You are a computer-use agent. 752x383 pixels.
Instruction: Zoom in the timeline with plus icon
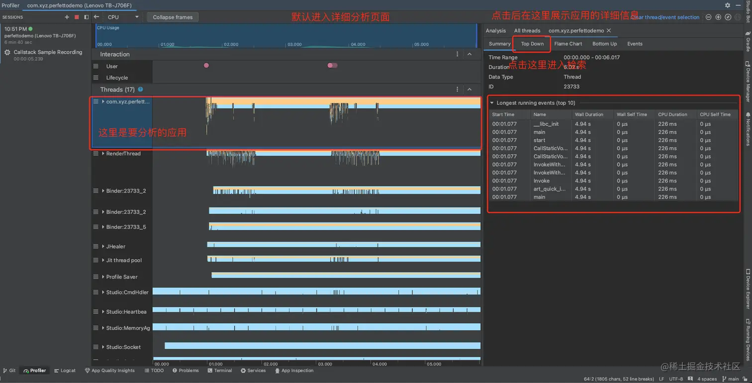click(718, 17)
